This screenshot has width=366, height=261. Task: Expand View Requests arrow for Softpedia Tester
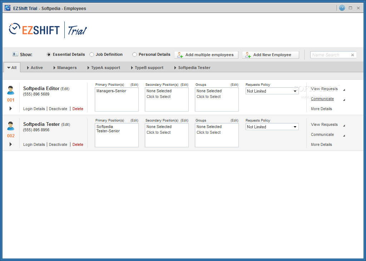click(x=344, y=125)
